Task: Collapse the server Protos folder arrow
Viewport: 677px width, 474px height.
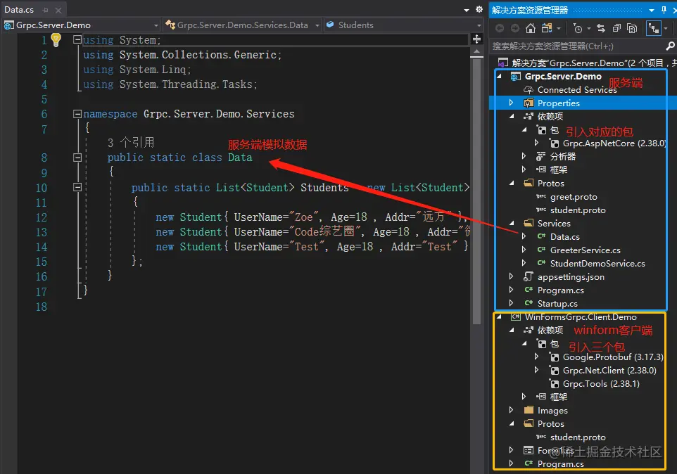Action: (x=512, y=183)
